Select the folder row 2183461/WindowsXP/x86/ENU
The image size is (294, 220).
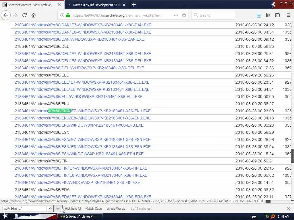42,104
